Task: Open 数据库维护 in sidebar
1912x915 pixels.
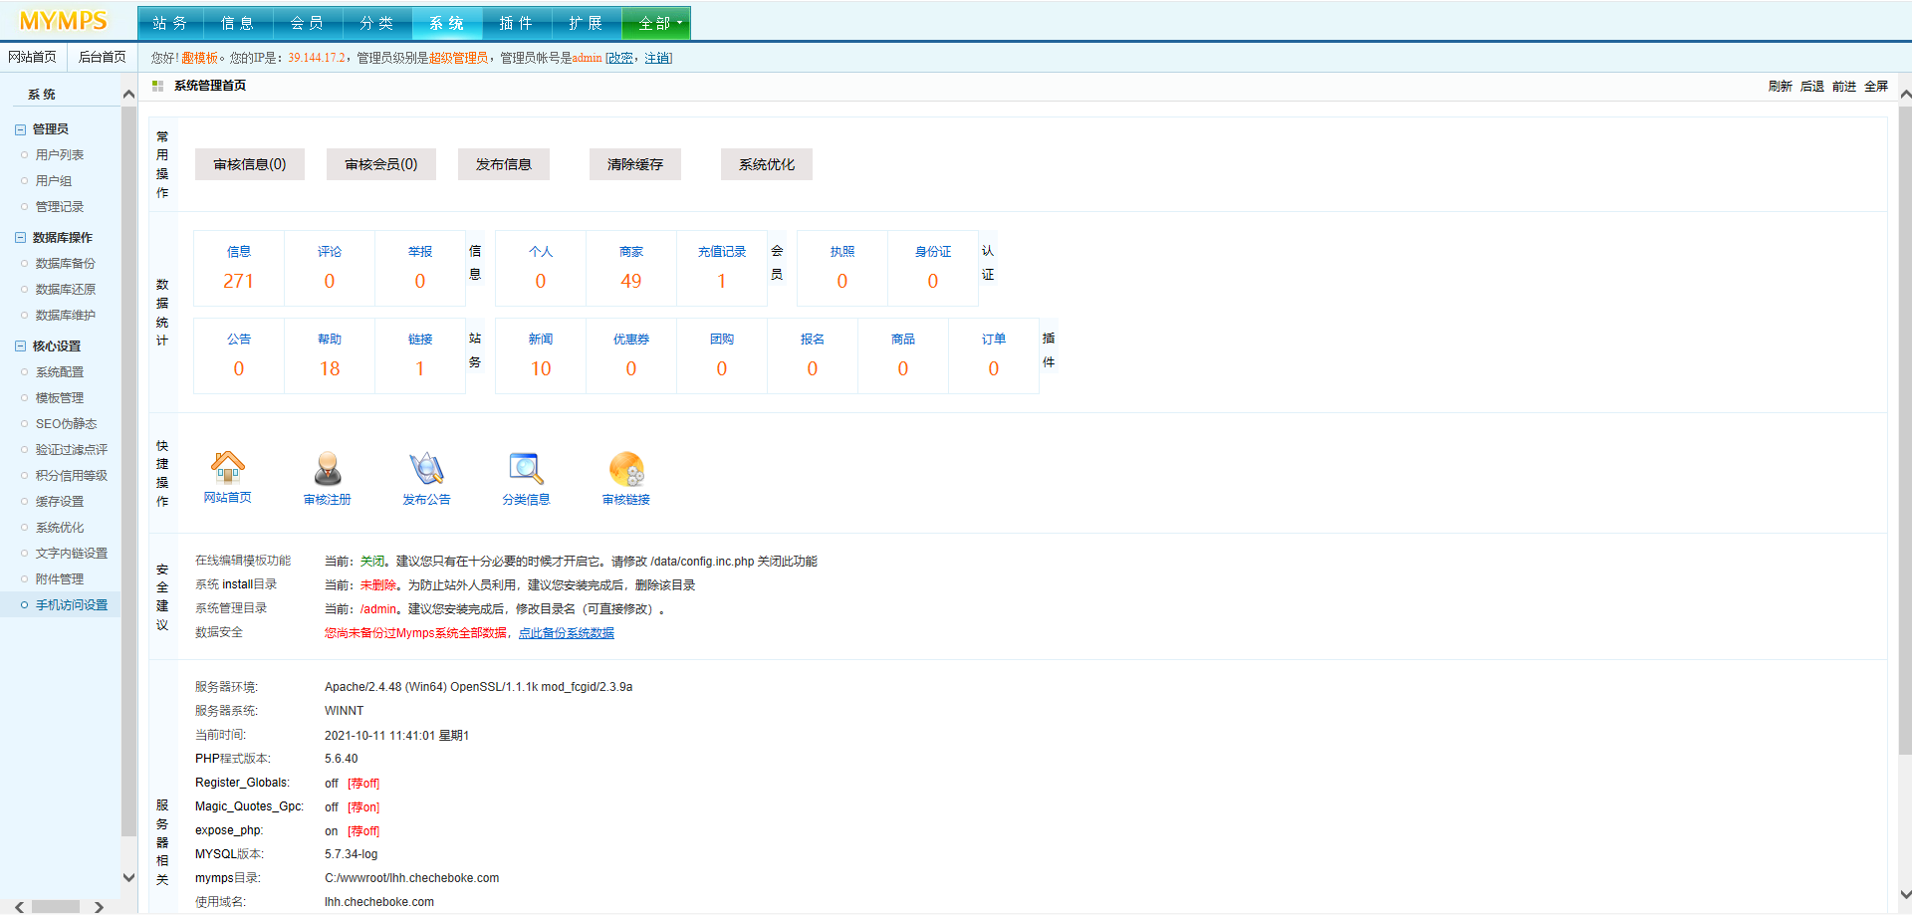Action: tap(66, 316)
